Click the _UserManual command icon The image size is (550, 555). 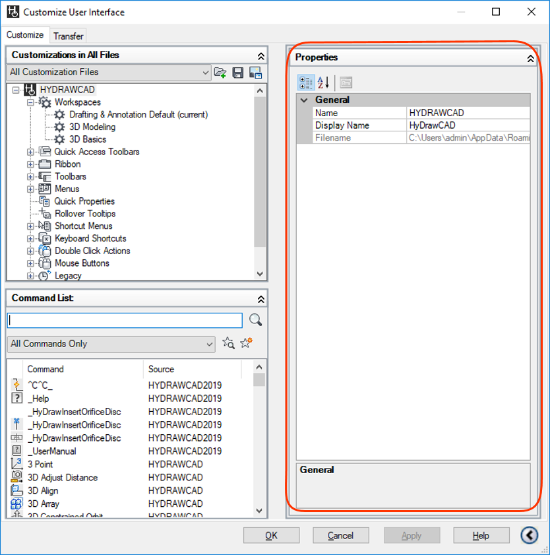tap(16, 451)
